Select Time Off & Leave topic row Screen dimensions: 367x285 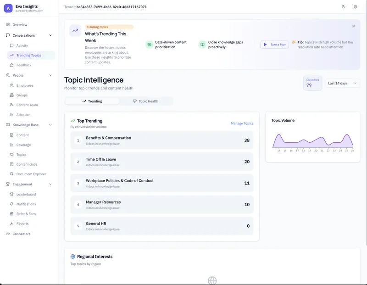(162, 162)
